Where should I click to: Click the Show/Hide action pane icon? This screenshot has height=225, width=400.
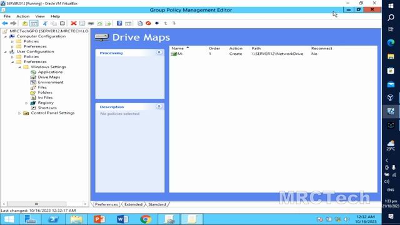pyautogui.click(x=128, y=23)
